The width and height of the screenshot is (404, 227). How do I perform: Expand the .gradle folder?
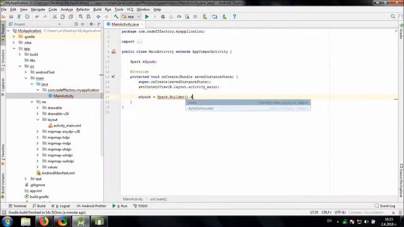click(x=14, y=37)
